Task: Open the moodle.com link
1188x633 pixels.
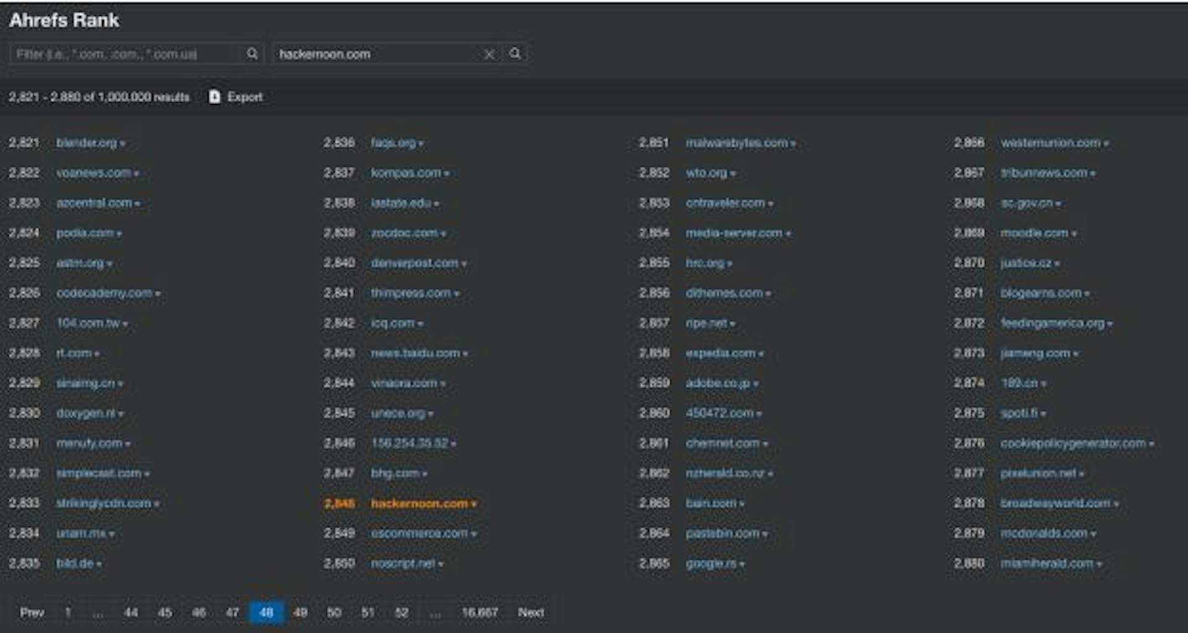Action: point(1035,233)
